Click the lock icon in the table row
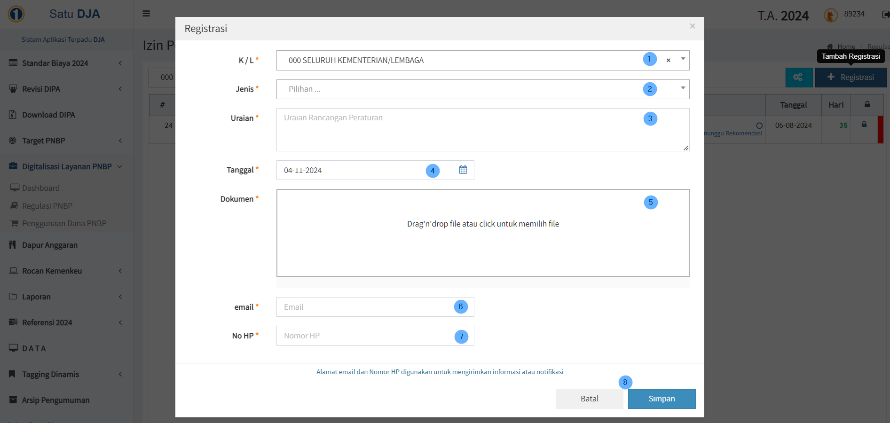Image resolution: width=890 pixels, height=423 pixels. click(x=864, y=125)
